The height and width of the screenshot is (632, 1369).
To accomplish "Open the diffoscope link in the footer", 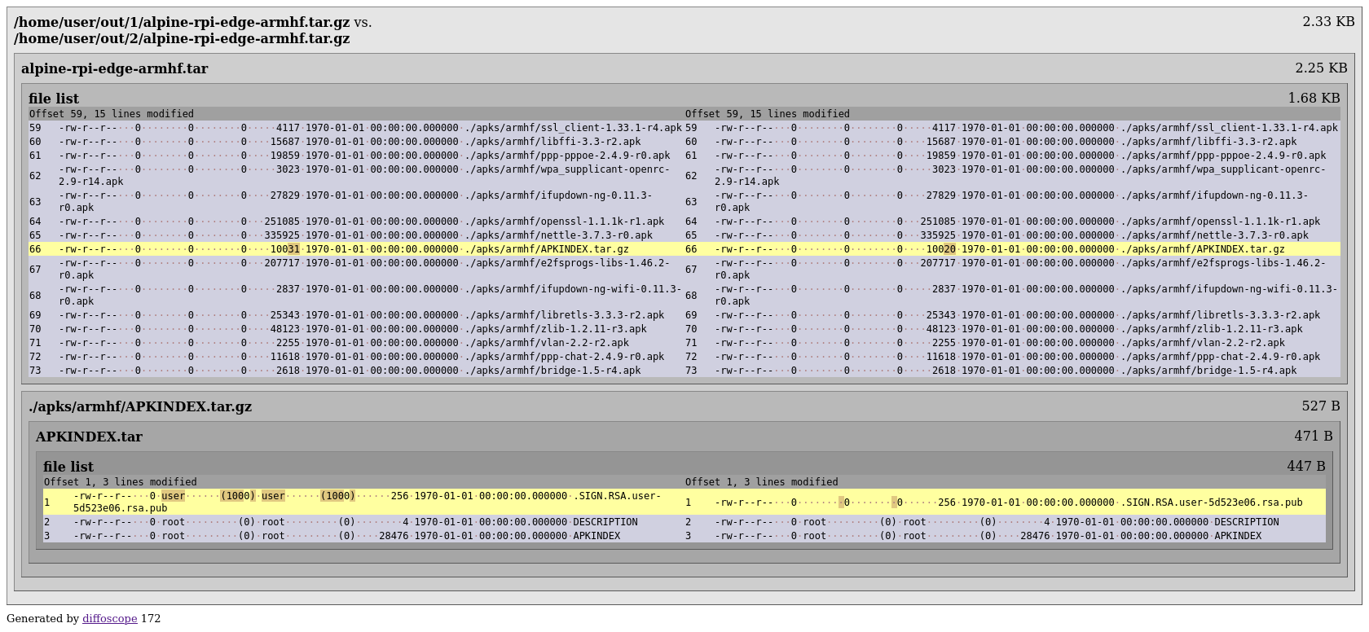I will tap(109, 619).
